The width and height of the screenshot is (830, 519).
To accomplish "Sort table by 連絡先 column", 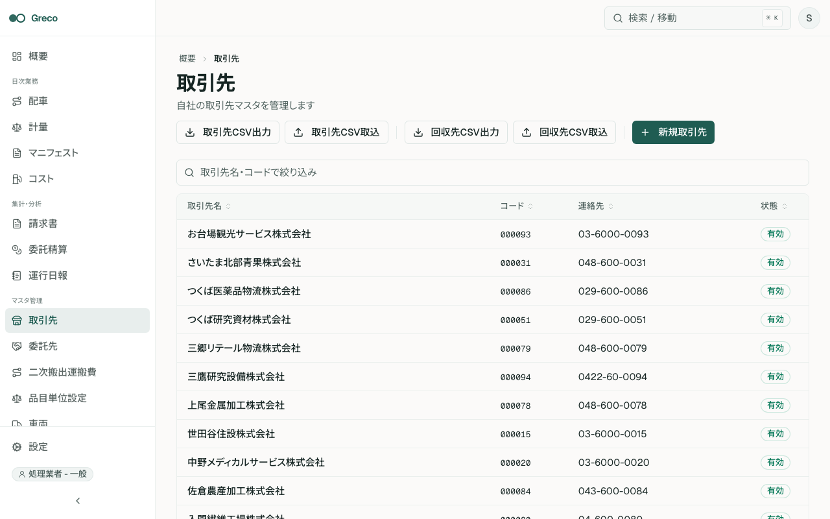I will tap(596, 206).
